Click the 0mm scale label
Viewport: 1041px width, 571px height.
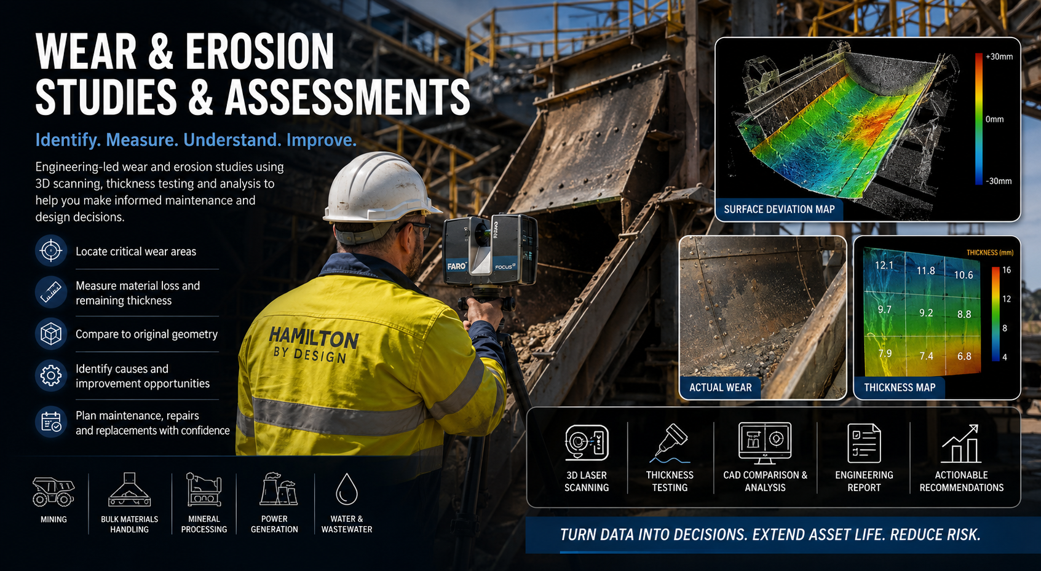994,119
